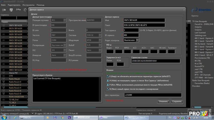Click the Chrome icon in the taskbar
The height and width of the screenshot is (120, 214).
pos(62,117)
